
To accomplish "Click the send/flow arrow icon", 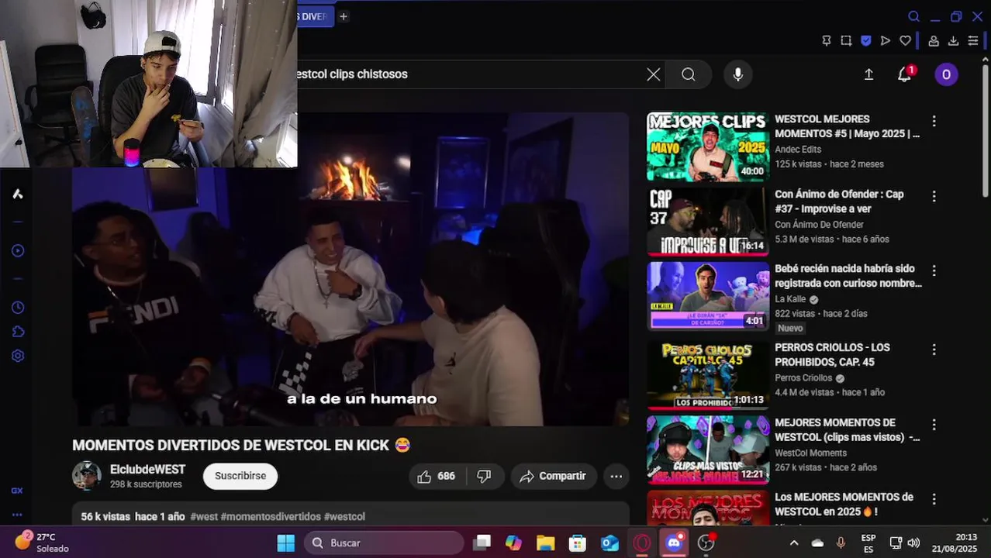I will pos(886,41).
